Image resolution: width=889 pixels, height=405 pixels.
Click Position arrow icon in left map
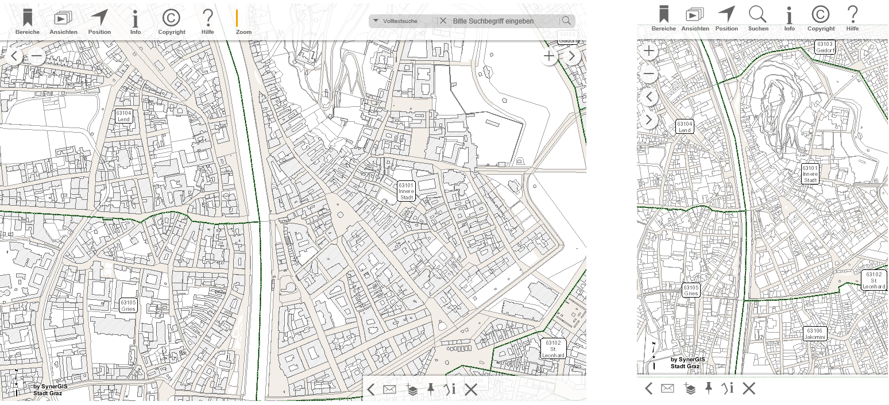pos(99,22)
